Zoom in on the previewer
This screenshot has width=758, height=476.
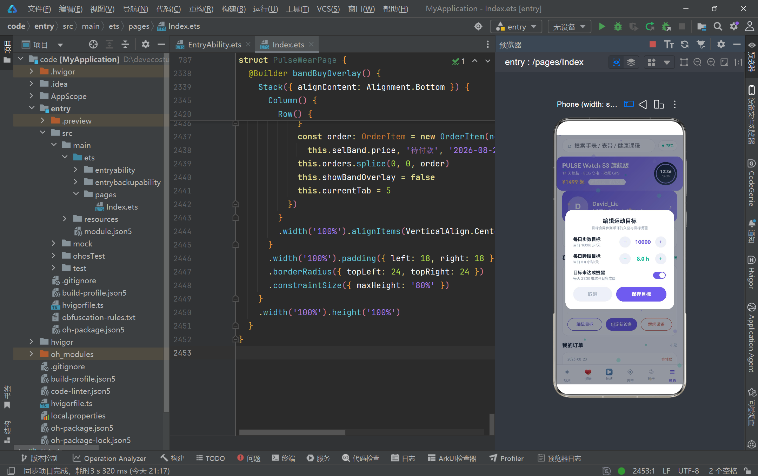click(x=711, y=62)
